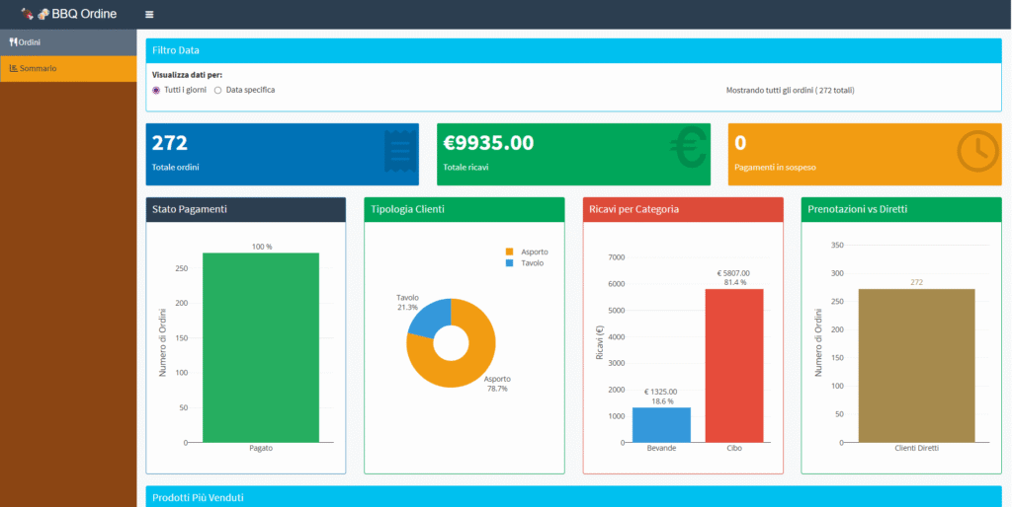
Task: Click the euro icon in Totale ricavi
Action: 688,150
